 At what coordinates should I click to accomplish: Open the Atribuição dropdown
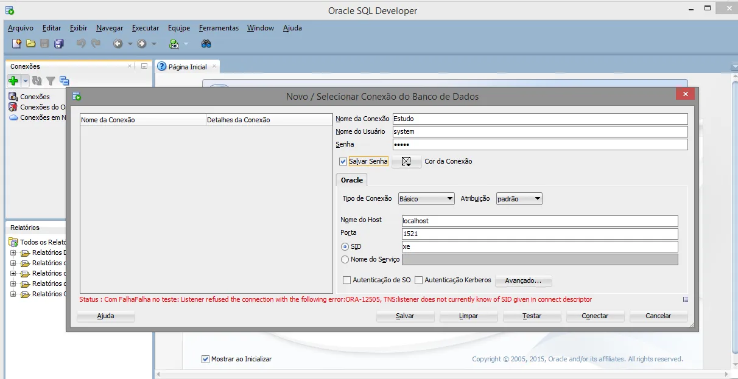pos(519,199)
